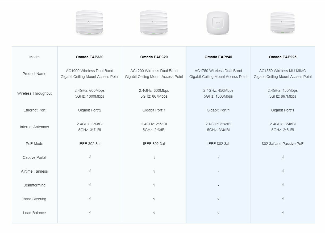The height and width of the screenshot is (233, 325).
Task: Click the 2.4GHz: 600Mbps throughput value
Action: [x=90, y=90]
